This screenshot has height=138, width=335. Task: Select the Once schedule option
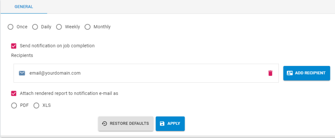10,27
